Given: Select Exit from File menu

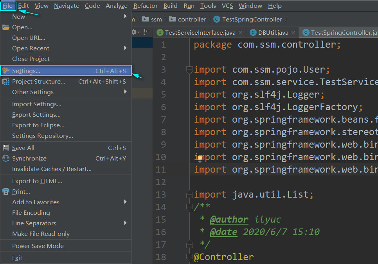Looking at the screenshot, I should (x=66, y=258).
